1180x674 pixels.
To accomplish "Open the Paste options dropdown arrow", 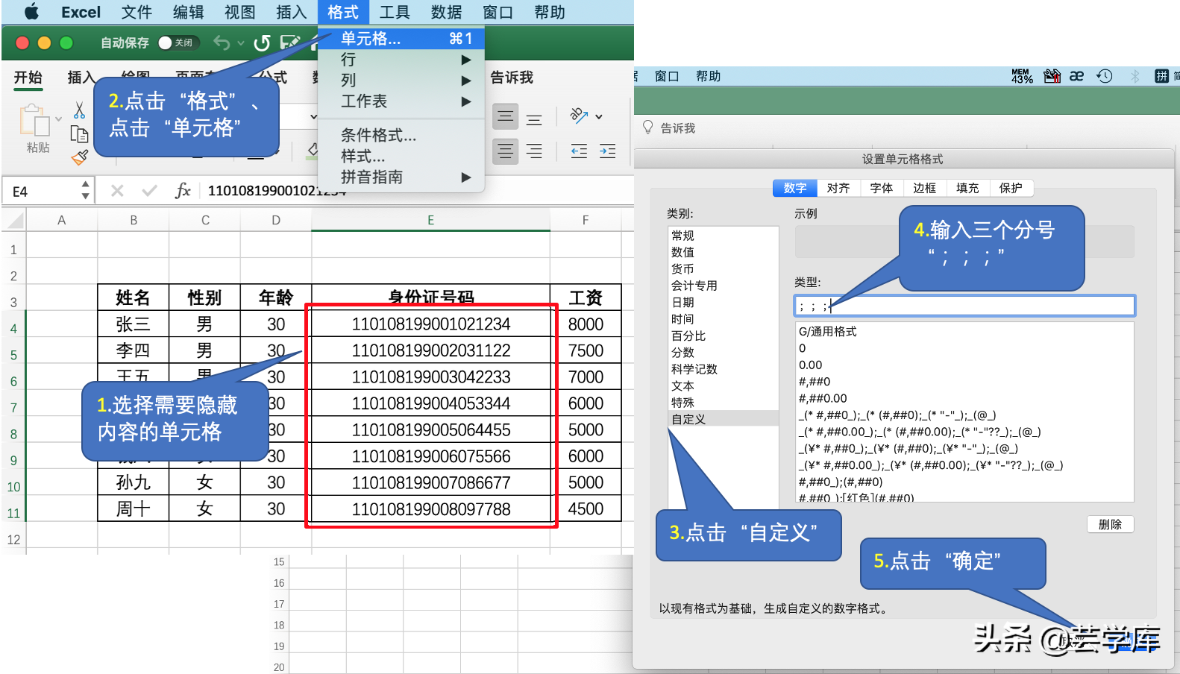I will (58, 119).
